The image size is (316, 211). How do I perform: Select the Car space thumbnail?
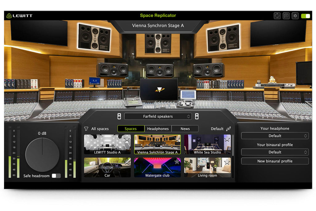click(107, 167)
